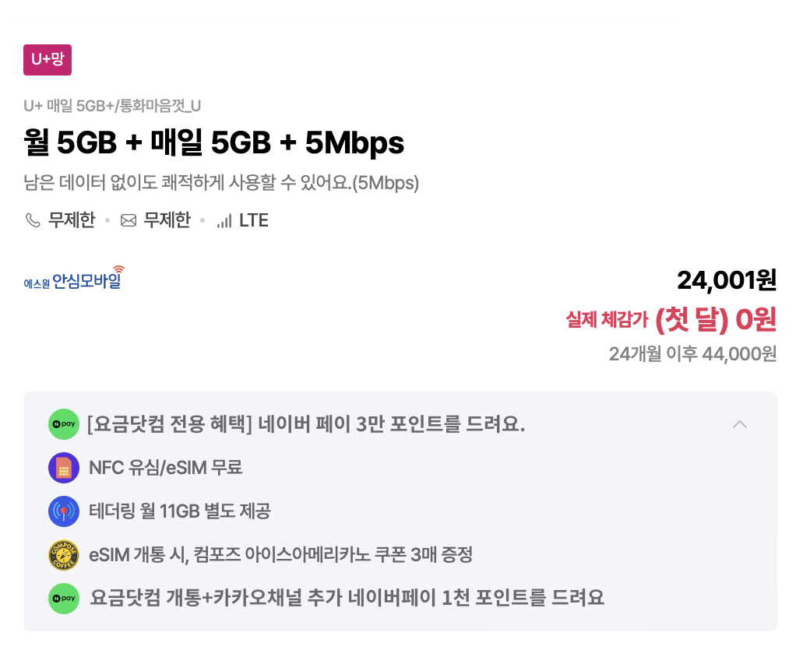Select the U+망 network badge
This screenshot has height=671, width=796.
tap(47, 60)
